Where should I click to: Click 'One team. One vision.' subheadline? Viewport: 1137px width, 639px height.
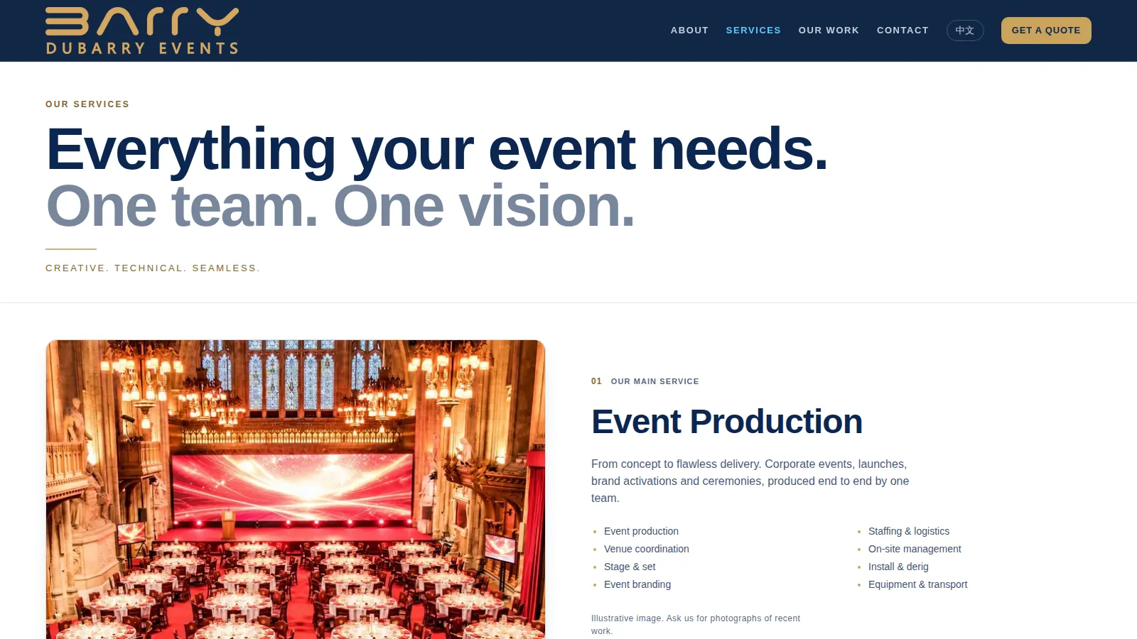(340, 206)
